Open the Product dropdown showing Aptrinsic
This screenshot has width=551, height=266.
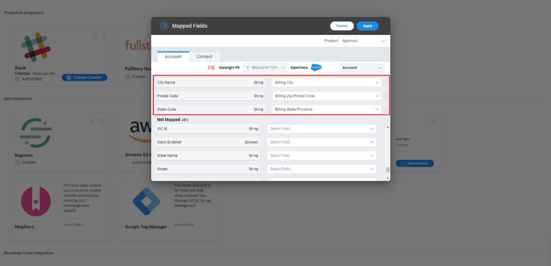click(363, 41)
